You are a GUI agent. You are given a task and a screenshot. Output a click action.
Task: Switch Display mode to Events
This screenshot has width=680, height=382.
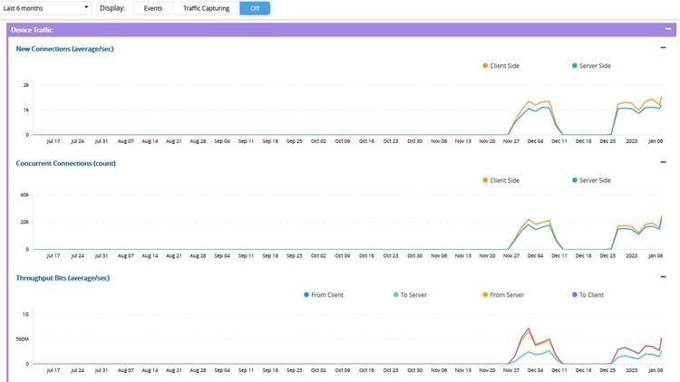point(153,8)
